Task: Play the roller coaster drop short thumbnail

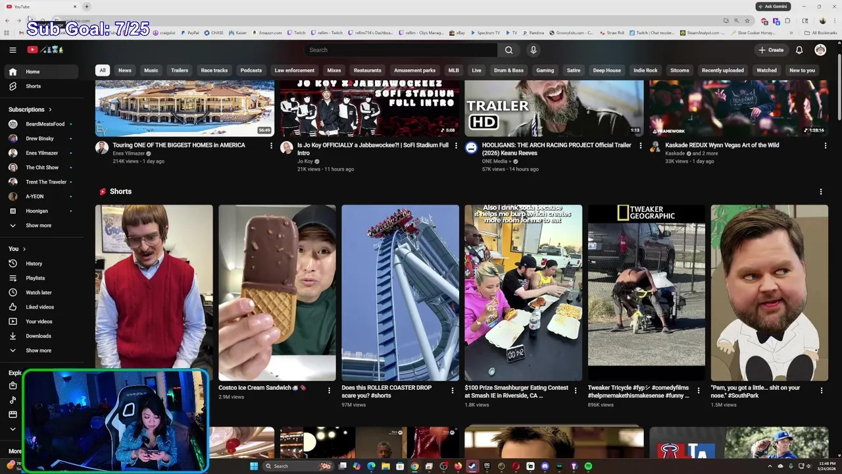Action: (400, 292)
